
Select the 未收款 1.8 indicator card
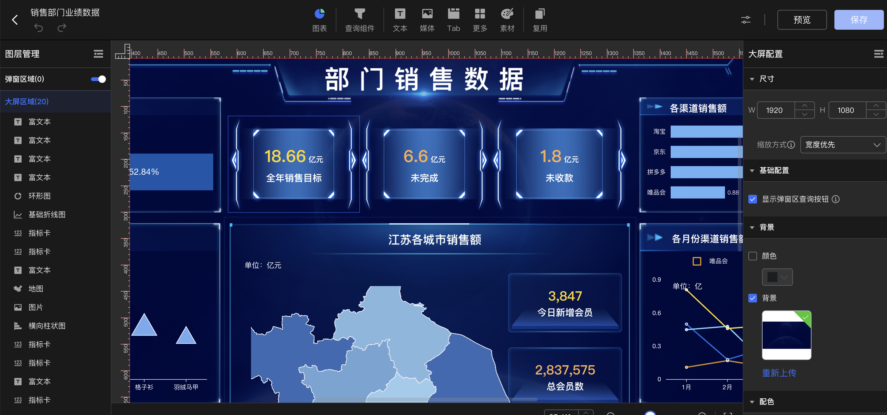pyautogui.click(x=559, y=164)
